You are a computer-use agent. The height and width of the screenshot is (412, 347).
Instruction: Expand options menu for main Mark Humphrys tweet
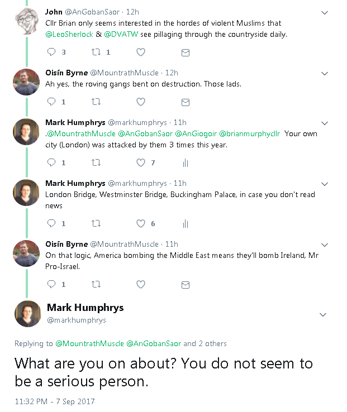point(322,315)
